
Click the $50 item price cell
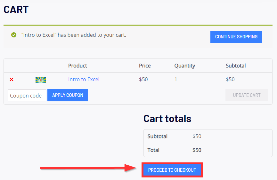(143, 79)
